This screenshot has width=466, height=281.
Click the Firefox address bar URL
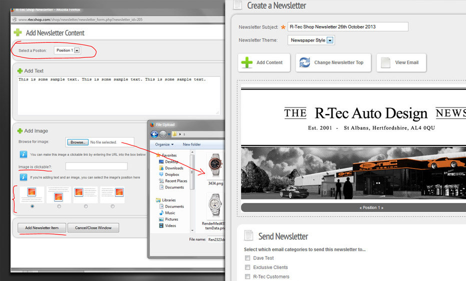tap(80, 19)
